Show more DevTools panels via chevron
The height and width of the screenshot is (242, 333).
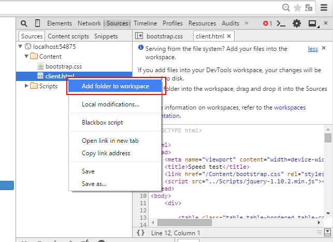(x=247, y=23)
